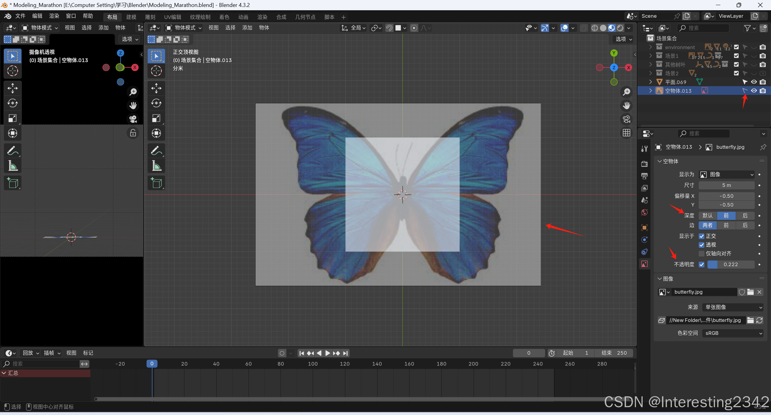Enable the 仅轴向对齐 checkbox

pyautogui.click(x=701, y=254)
